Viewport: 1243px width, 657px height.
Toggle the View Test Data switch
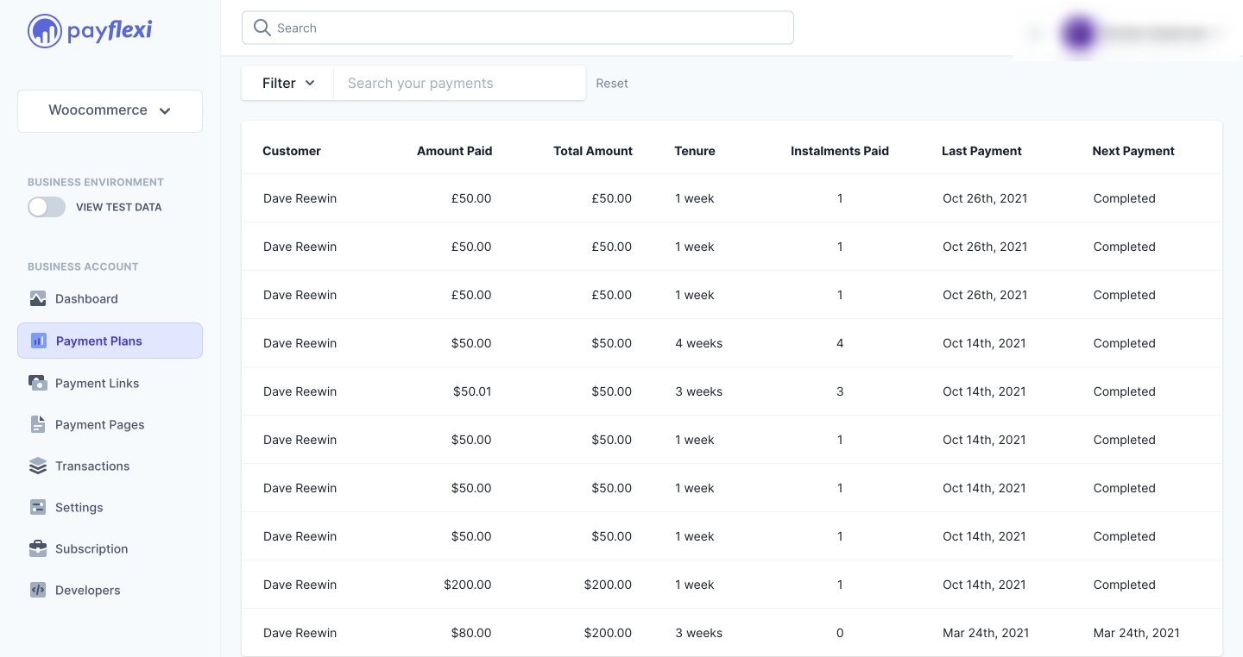[47, 207]
